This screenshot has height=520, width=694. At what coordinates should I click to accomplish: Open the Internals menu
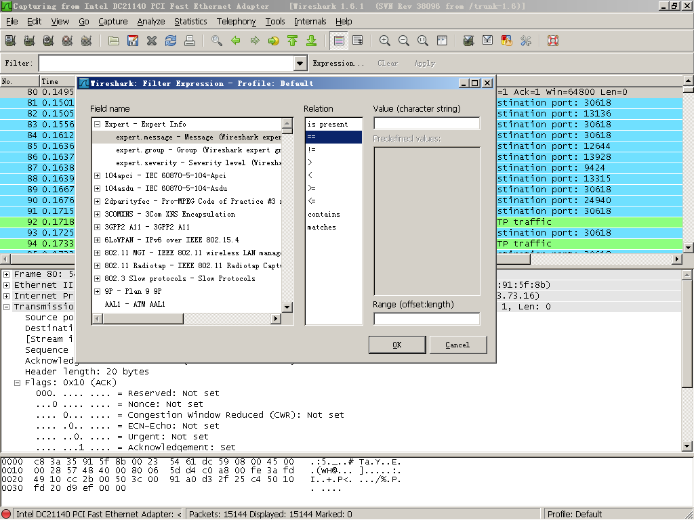(x=310, y=21)
